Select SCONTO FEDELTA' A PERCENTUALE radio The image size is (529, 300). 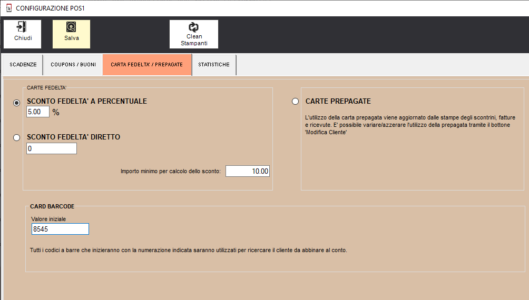click(16, 103)
